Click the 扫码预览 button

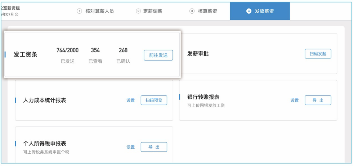pos(154,100)
